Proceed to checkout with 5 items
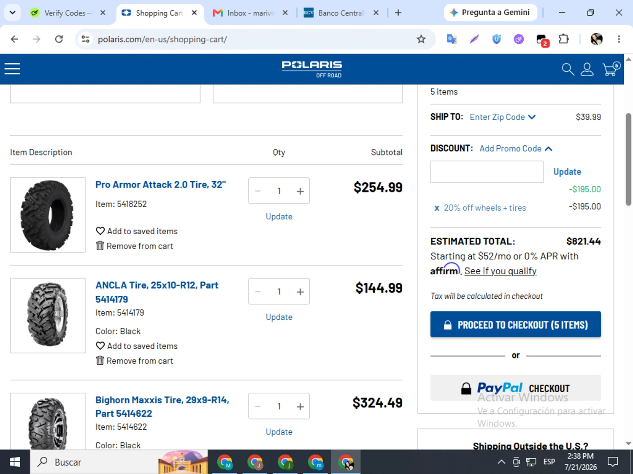The image size is (633, 474). [x=515, y=324]
